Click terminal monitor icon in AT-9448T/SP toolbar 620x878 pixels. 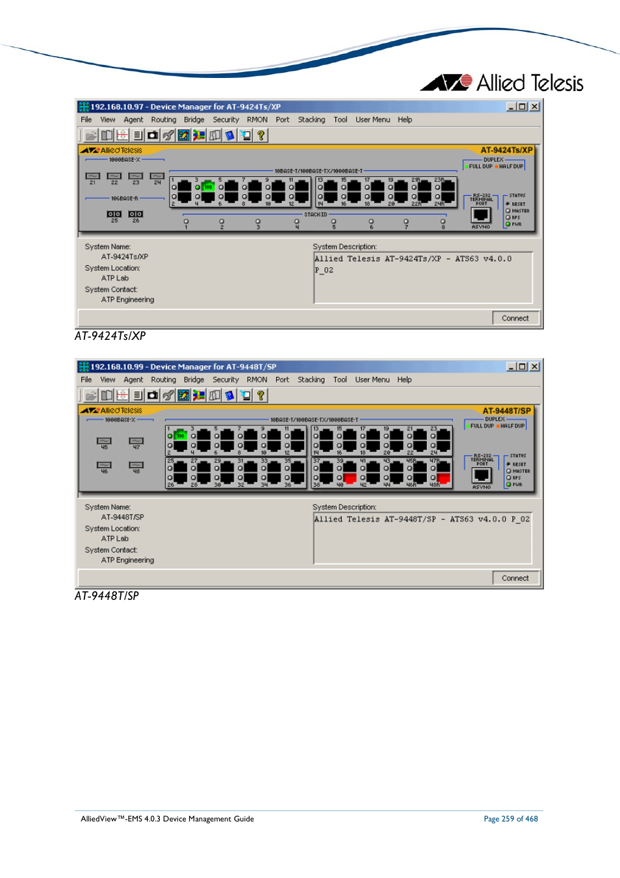(245, 395)
